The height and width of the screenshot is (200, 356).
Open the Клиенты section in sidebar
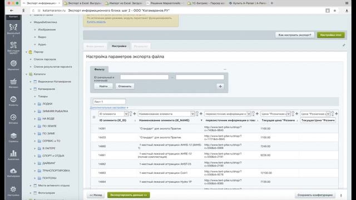(x=13, y=101)
